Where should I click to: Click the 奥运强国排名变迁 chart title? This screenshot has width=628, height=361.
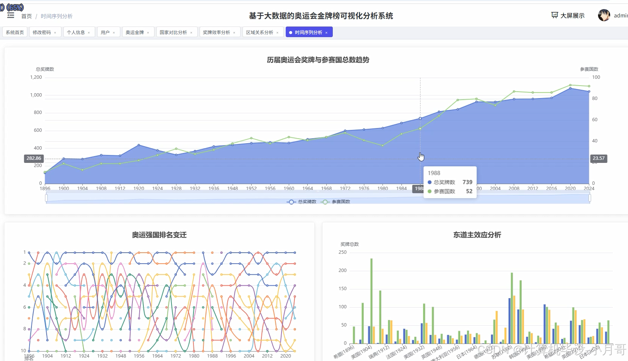[x=159, y=235]
